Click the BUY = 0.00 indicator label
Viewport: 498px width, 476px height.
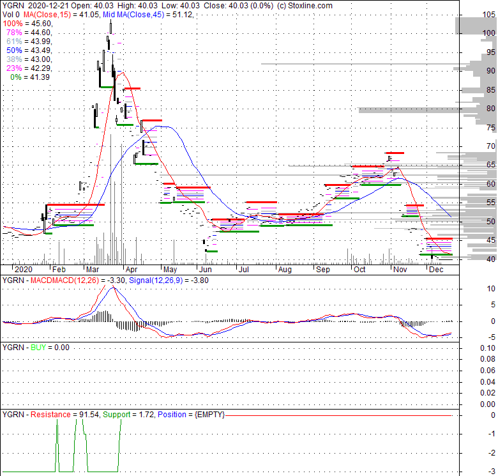(x=50, y=348)
